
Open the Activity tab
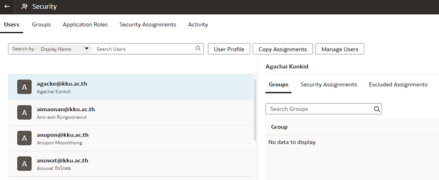198,25
